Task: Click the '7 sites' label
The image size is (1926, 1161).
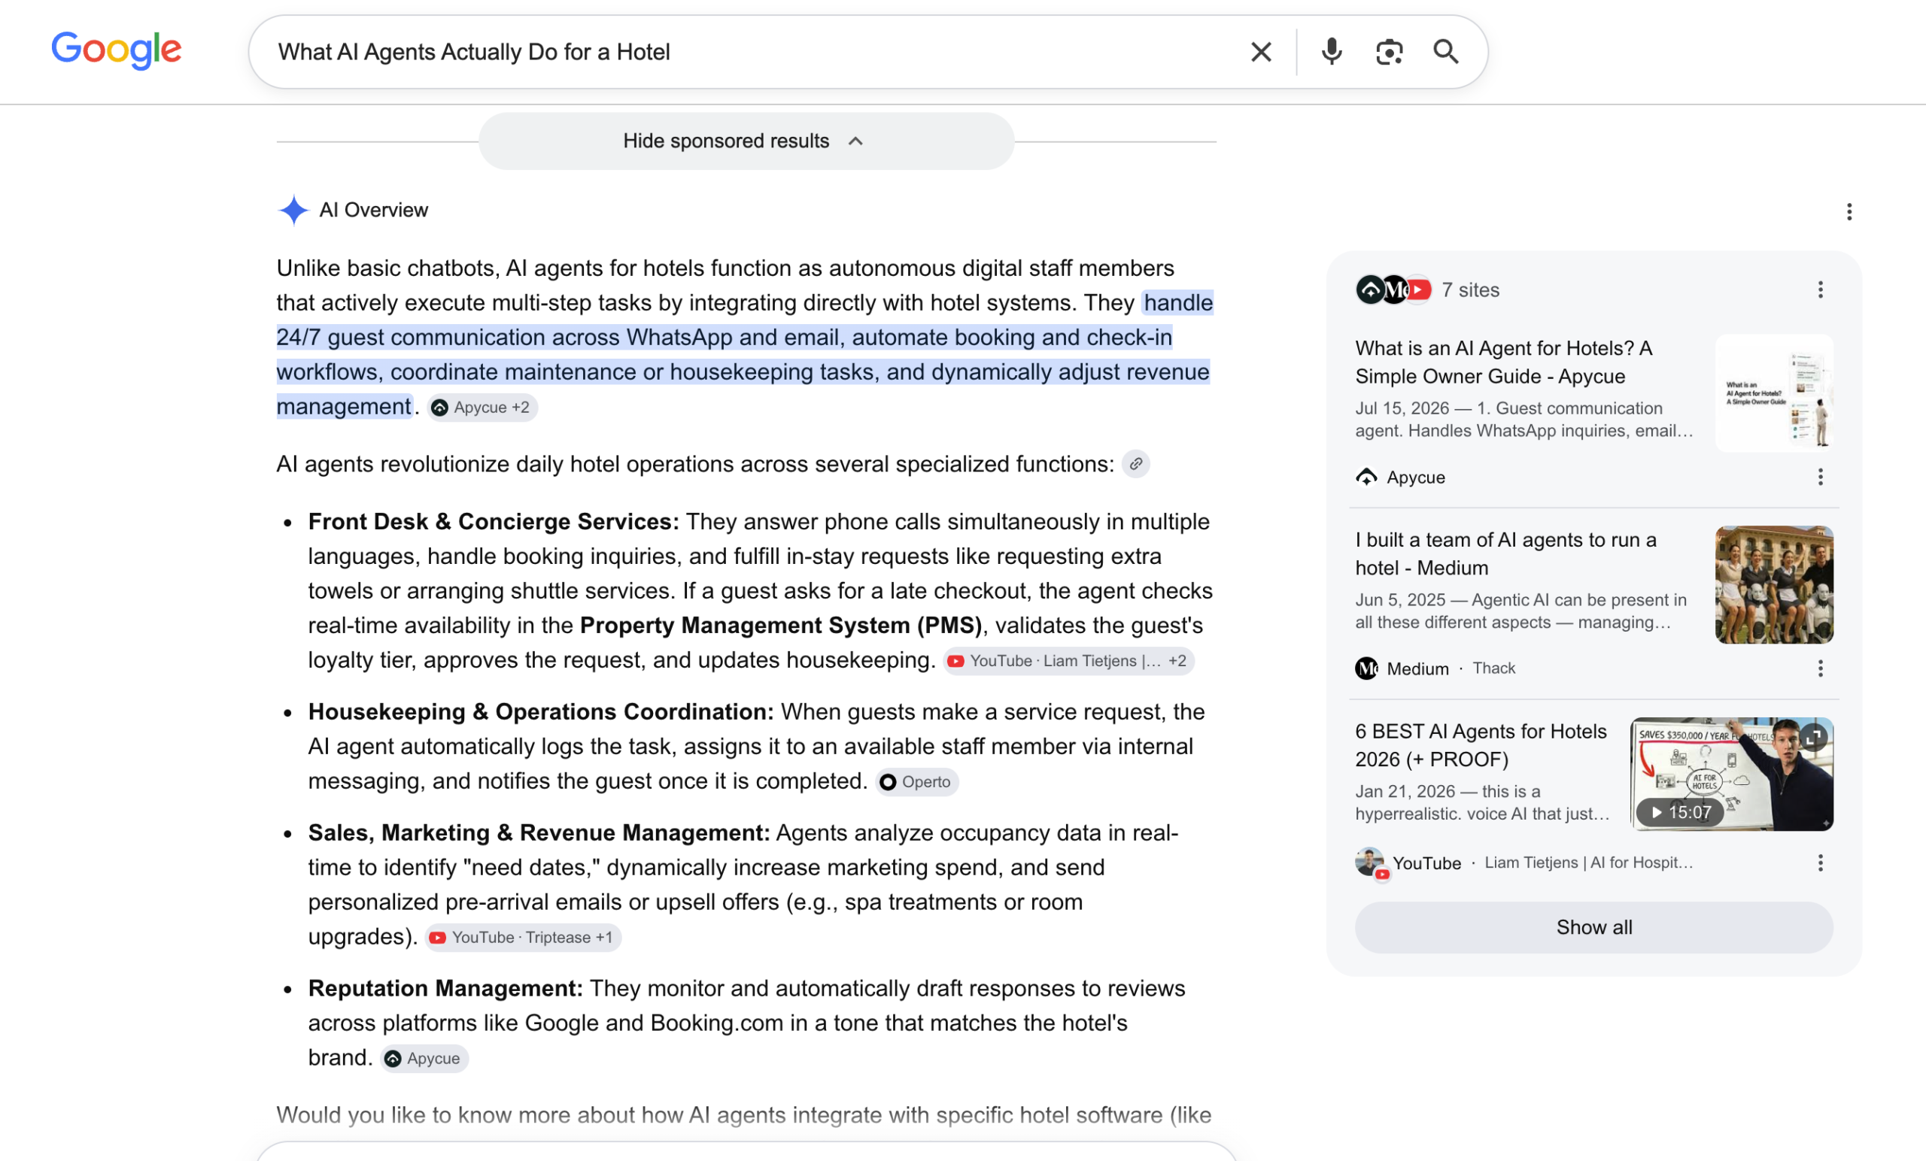Action: click(x=1470, y=289)
